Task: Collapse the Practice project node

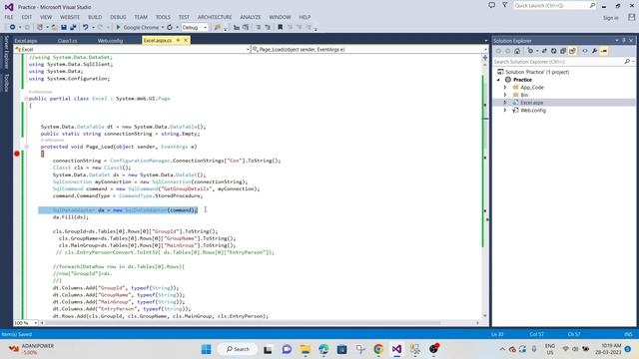Action: 498,80
